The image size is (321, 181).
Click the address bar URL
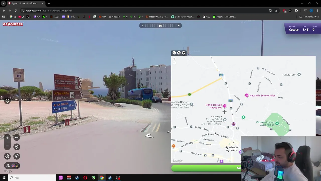click(x=49, y=11)
